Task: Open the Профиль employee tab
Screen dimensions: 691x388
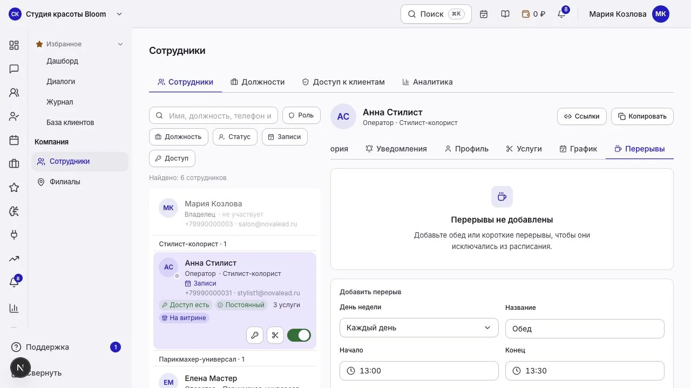Action: [x=466, y=149]
